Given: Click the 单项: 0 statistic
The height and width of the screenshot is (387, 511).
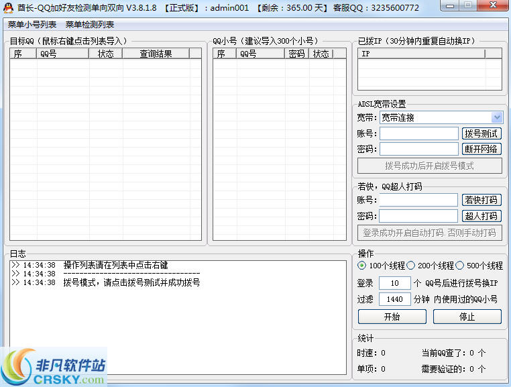Looking at the screenshot, I should pos(372,369).
